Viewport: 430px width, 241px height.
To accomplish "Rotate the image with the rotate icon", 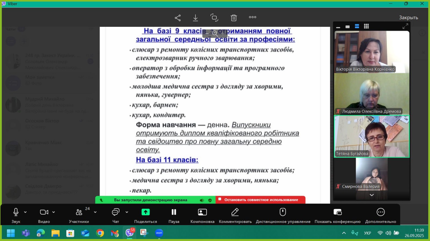I will [214, 18].
